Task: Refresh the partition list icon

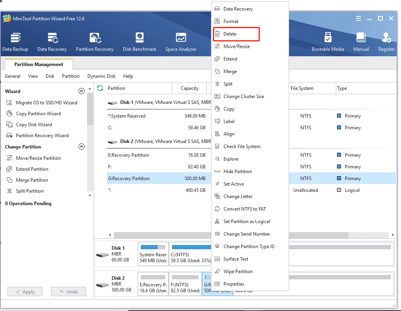Action: [x=100, y=88]
